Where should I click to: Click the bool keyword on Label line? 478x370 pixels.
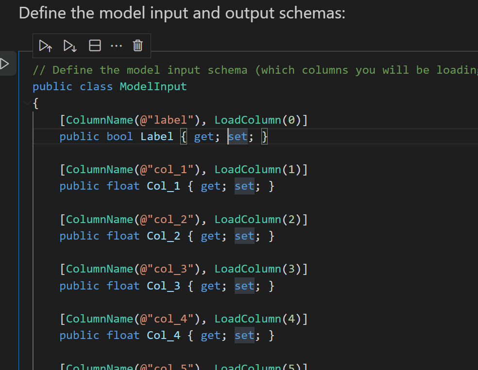pos(119,136)
